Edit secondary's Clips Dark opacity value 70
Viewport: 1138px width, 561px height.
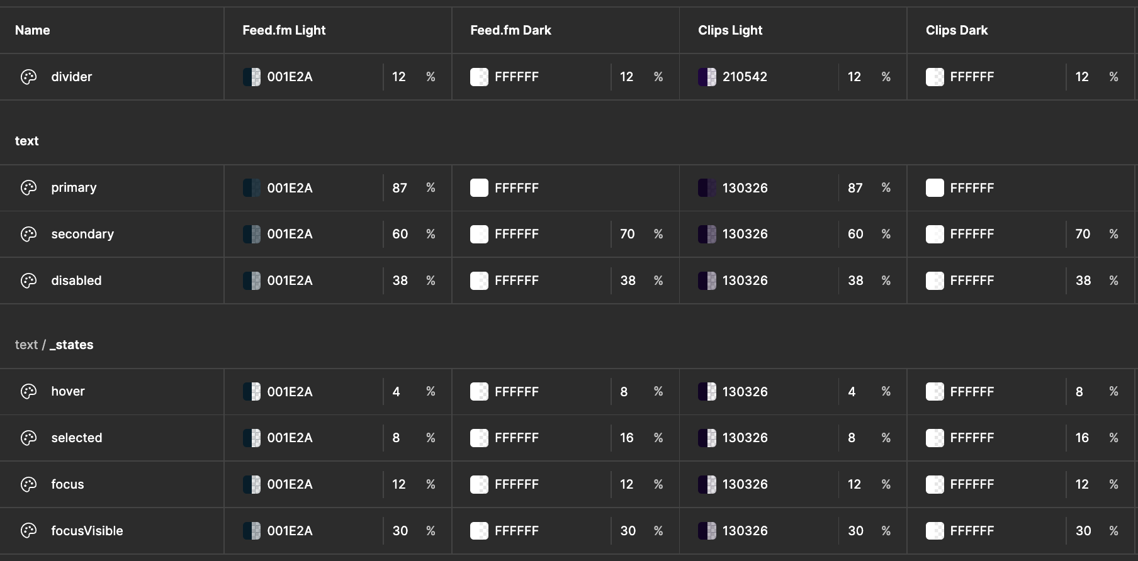point(1083,234)
